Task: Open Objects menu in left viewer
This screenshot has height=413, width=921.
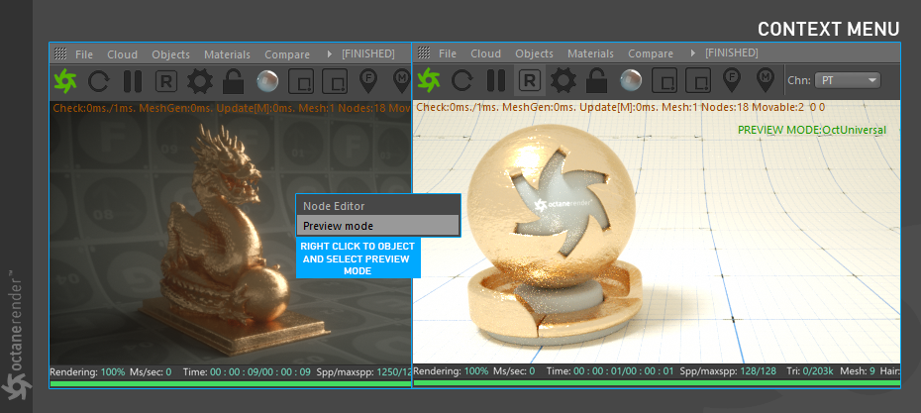Action: tap(171, 54)
